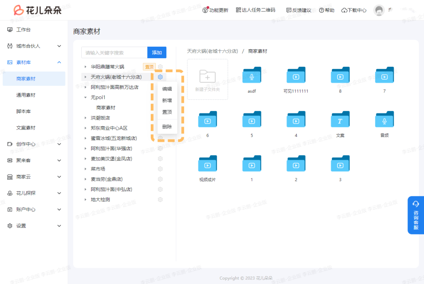Click gear icon for 天府火锅(老城十六分店)

(160, 77)
